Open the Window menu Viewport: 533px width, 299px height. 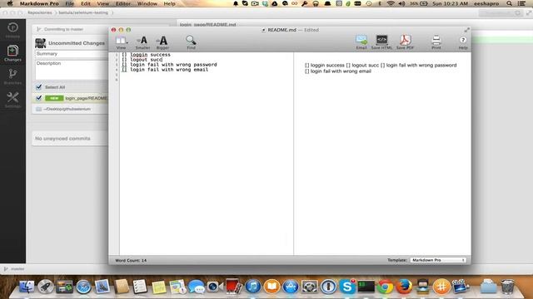[x=147, y=3]
